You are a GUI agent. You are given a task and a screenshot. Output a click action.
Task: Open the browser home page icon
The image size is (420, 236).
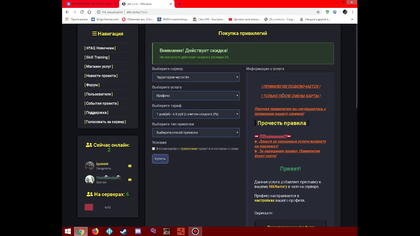pyautogui.click(x=89, y=12)
